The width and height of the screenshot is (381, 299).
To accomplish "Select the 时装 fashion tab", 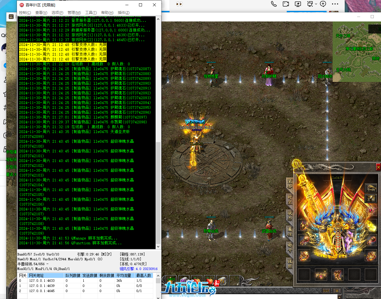I will (290, 200).
